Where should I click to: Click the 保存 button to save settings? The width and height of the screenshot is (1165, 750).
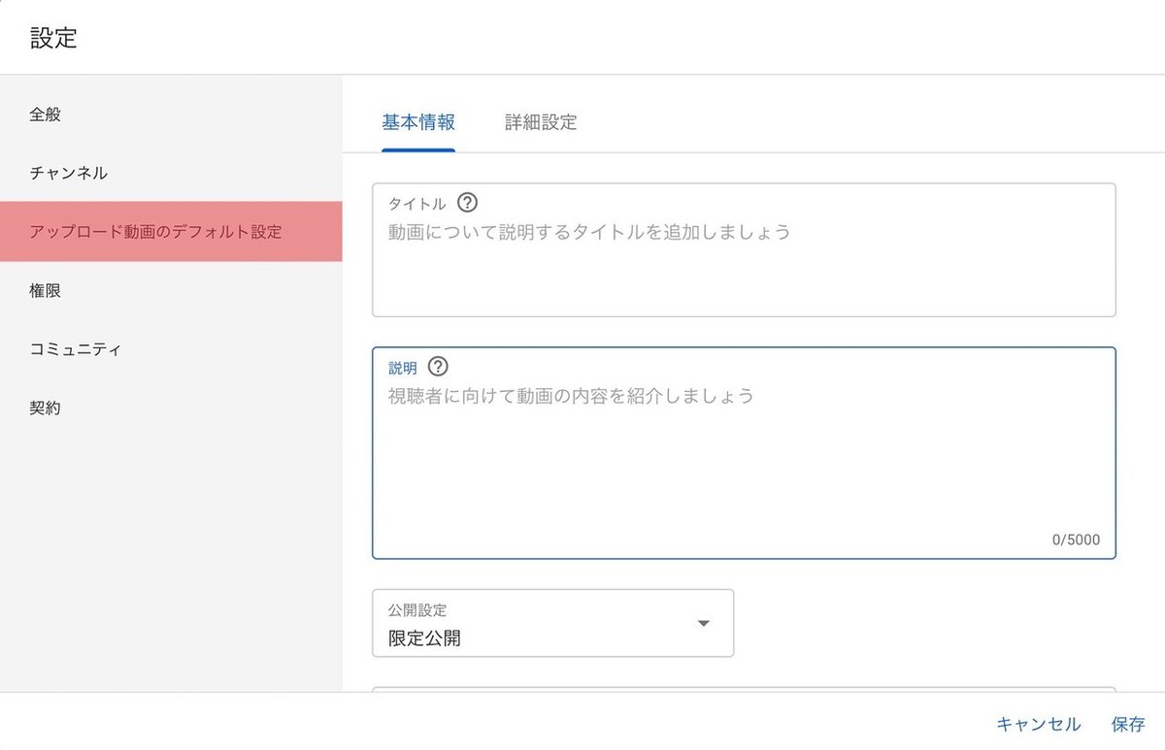point(1127,724)
